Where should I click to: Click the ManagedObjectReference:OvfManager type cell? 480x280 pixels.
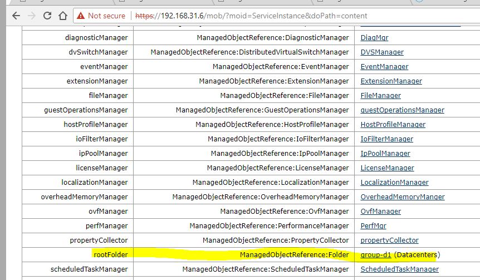(x=244, y=212)
